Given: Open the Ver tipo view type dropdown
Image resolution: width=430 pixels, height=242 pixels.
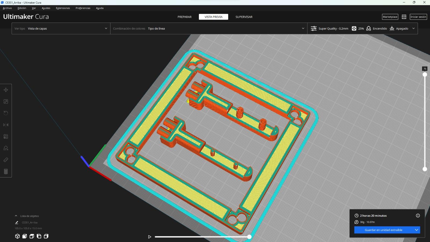Looking at the screenshot, I should click(x=61, y=29).
